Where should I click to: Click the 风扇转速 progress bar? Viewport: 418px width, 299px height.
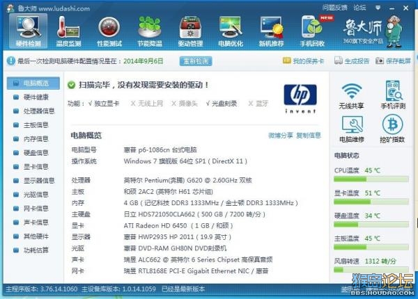(371, 270)
